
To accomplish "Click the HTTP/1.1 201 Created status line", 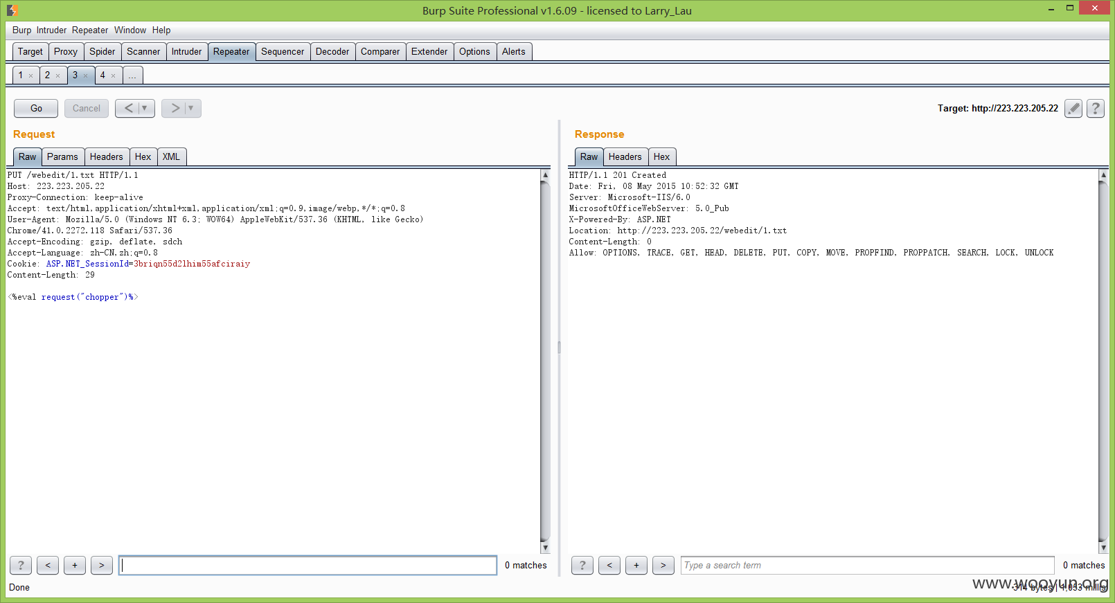I will pyautogui.click(x=618, y=175).
